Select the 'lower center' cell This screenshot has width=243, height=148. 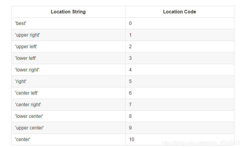point(29,116)
